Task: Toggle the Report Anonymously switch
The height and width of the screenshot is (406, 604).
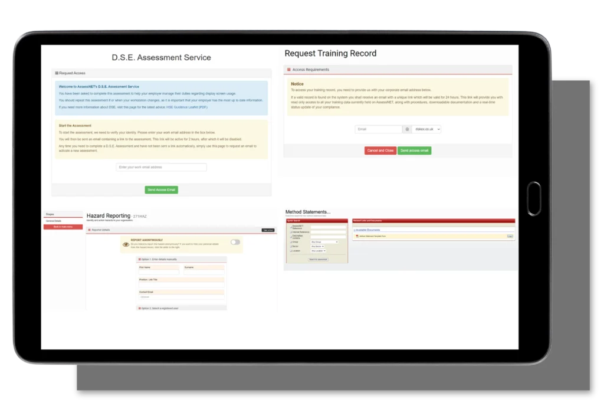Action: (235, 242)
